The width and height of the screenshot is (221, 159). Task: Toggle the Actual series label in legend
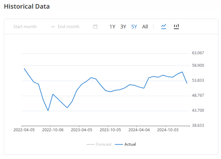(130, 144)
